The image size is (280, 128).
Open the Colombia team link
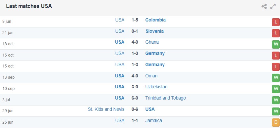[155, 20]
